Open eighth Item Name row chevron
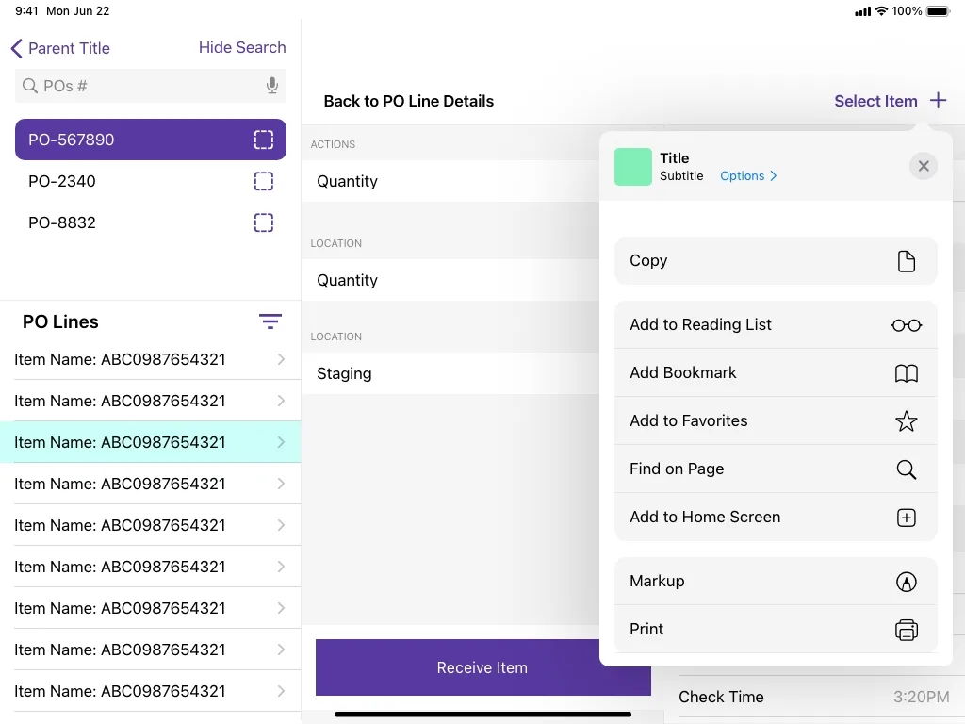Viewport: 965px width, 724px height. point(281,650)
